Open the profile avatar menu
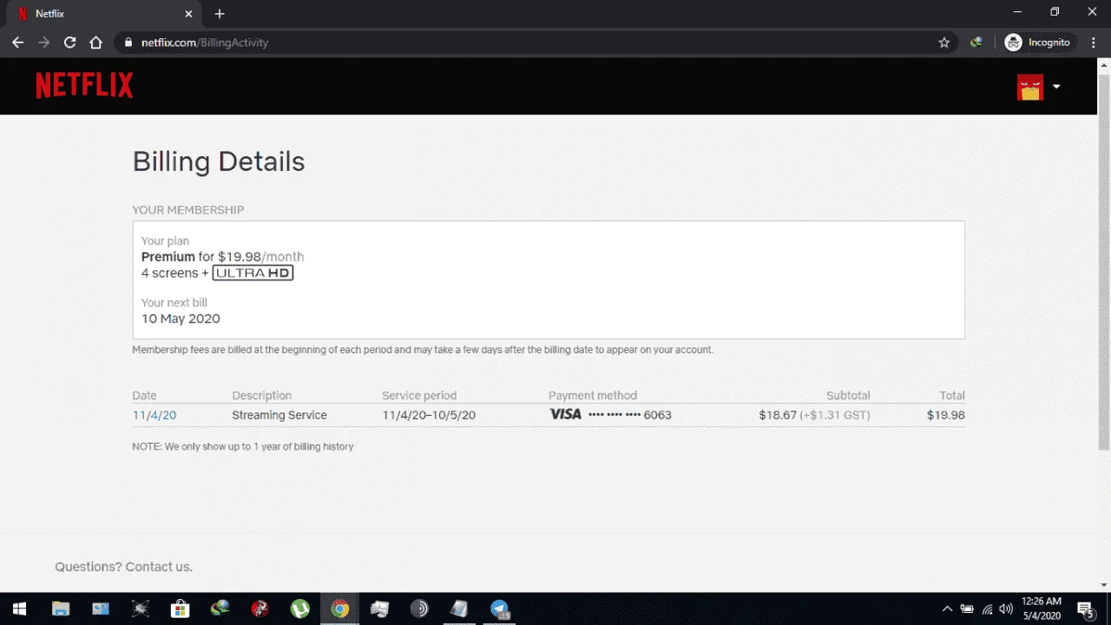This screenshot has width=1111, height=625. point(1030,87)
